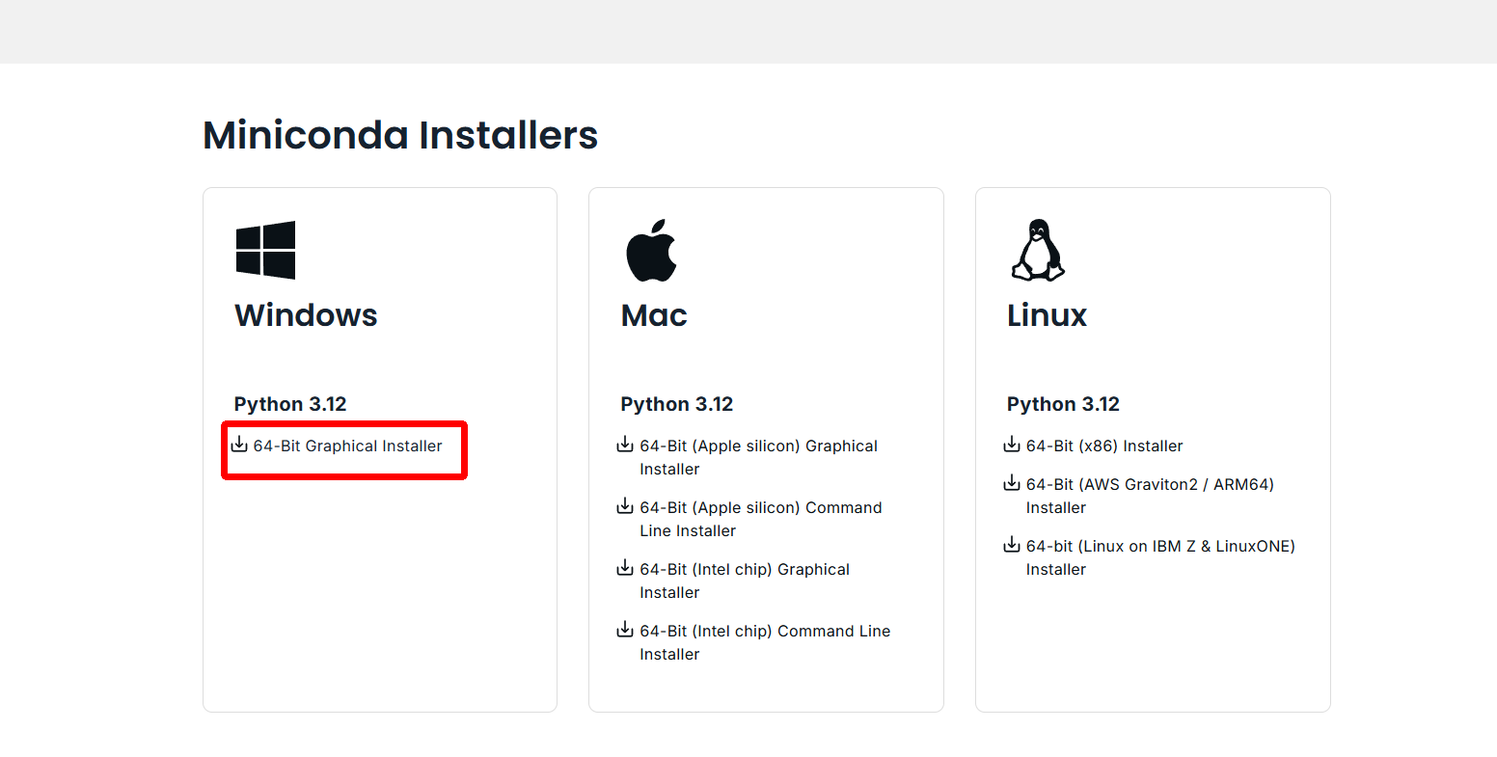Click download icon beside Windows 64-Bit Graphical Installer
Viewport: 1497px width, 757px height.
[239, 445]
